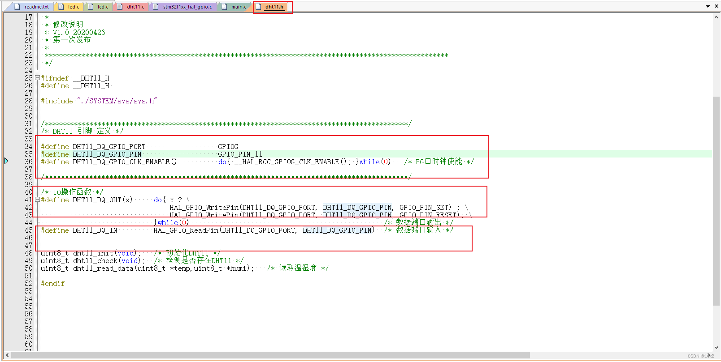Image resolution: width=721 pixels, height=362 pixels.
Task: Click the dht11.h tab file icon
Action: pos(258,7)
